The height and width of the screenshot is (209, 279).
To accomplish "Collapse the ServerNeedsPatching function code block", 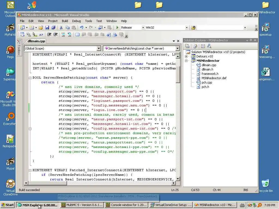I will [30, 78].
